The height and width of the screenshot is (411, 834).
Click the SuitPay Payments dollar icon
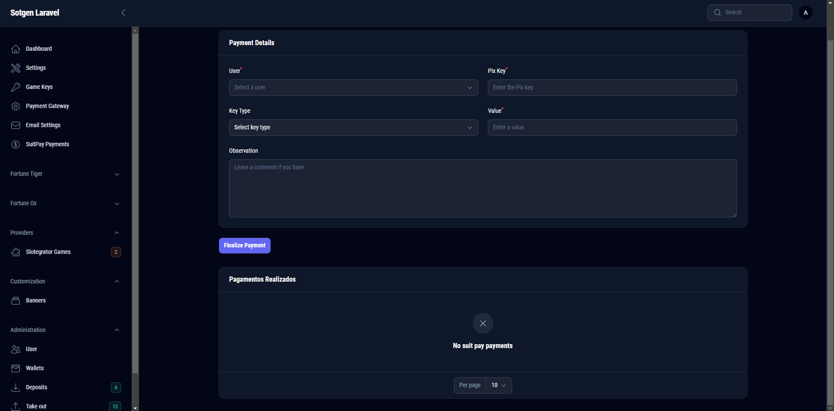coord(16,145)
